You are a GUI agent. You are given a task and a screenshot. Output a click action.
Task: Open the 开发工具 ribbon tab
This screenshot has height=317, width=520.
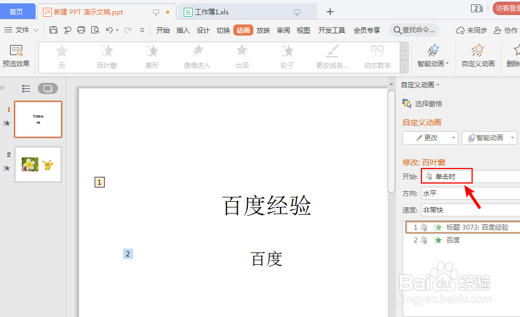point(332,31)
